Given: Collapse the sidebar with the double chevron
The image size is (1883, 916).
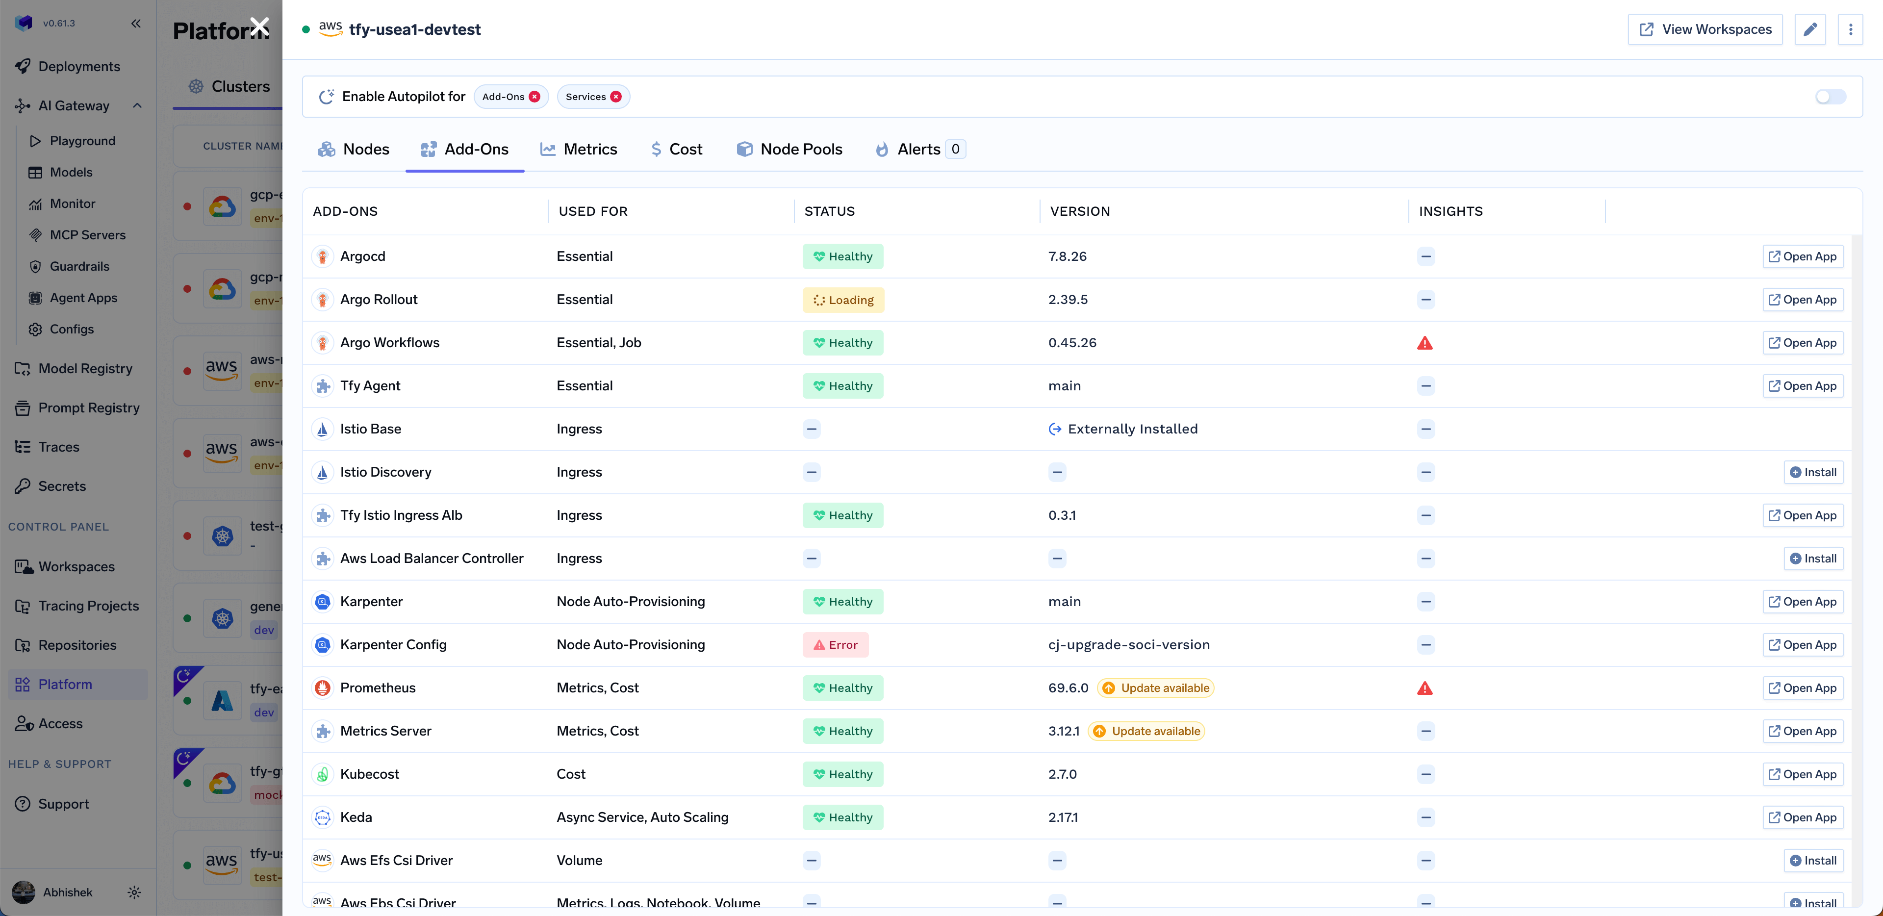Looking at the screenshot, I should tap(136, 23).
